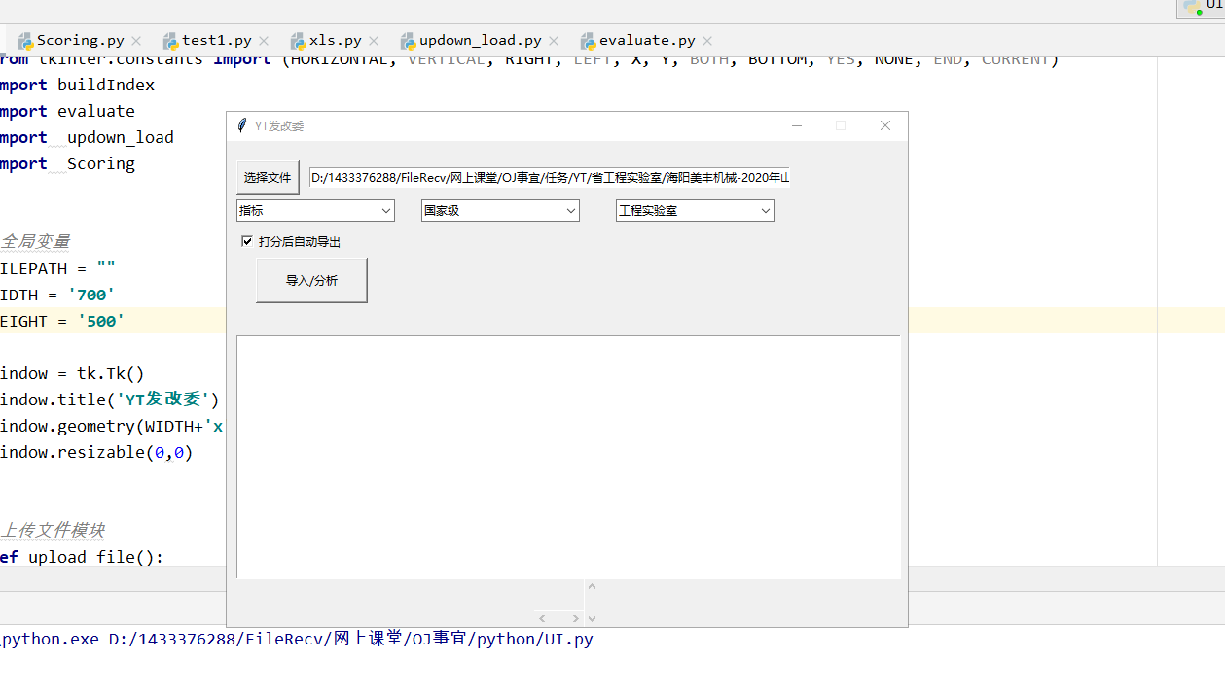Viewport: 1225px width, 696px height.
Task: Expand the 国家级 dropdown
Action: pyautogui.click(x=570, y=210)
